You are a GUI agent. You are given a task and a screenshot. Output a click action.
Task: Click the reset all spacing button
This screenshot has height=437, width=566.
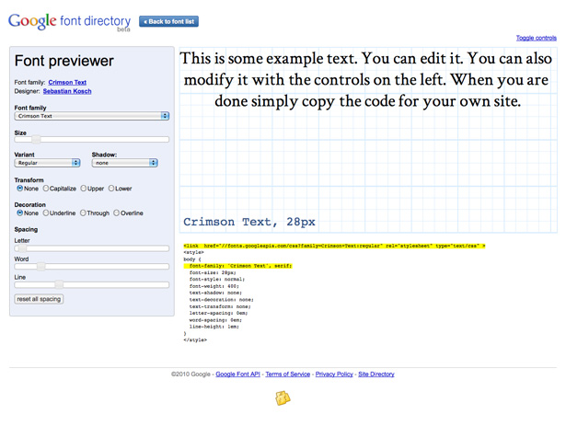pyautogui.click(x=39, y=299)
